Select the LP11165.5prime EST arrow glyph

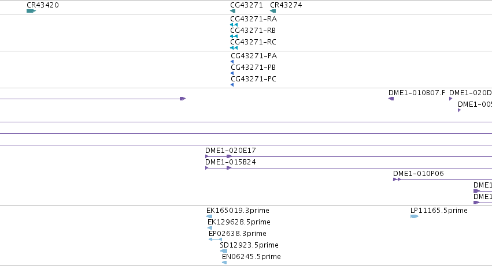[x=415, y=216]
